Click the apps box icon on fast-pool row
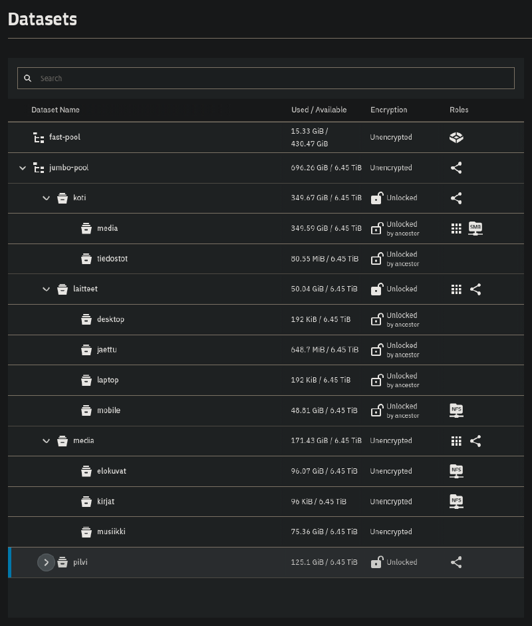The image size is (532, 626). [x=456, y=137]
